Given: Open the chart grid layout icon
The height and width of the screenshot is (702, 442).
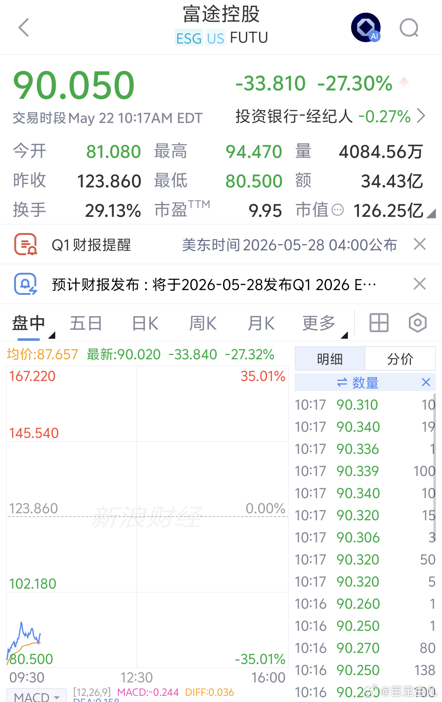Looking at the screenshot, I should click(x=379, y=323).
